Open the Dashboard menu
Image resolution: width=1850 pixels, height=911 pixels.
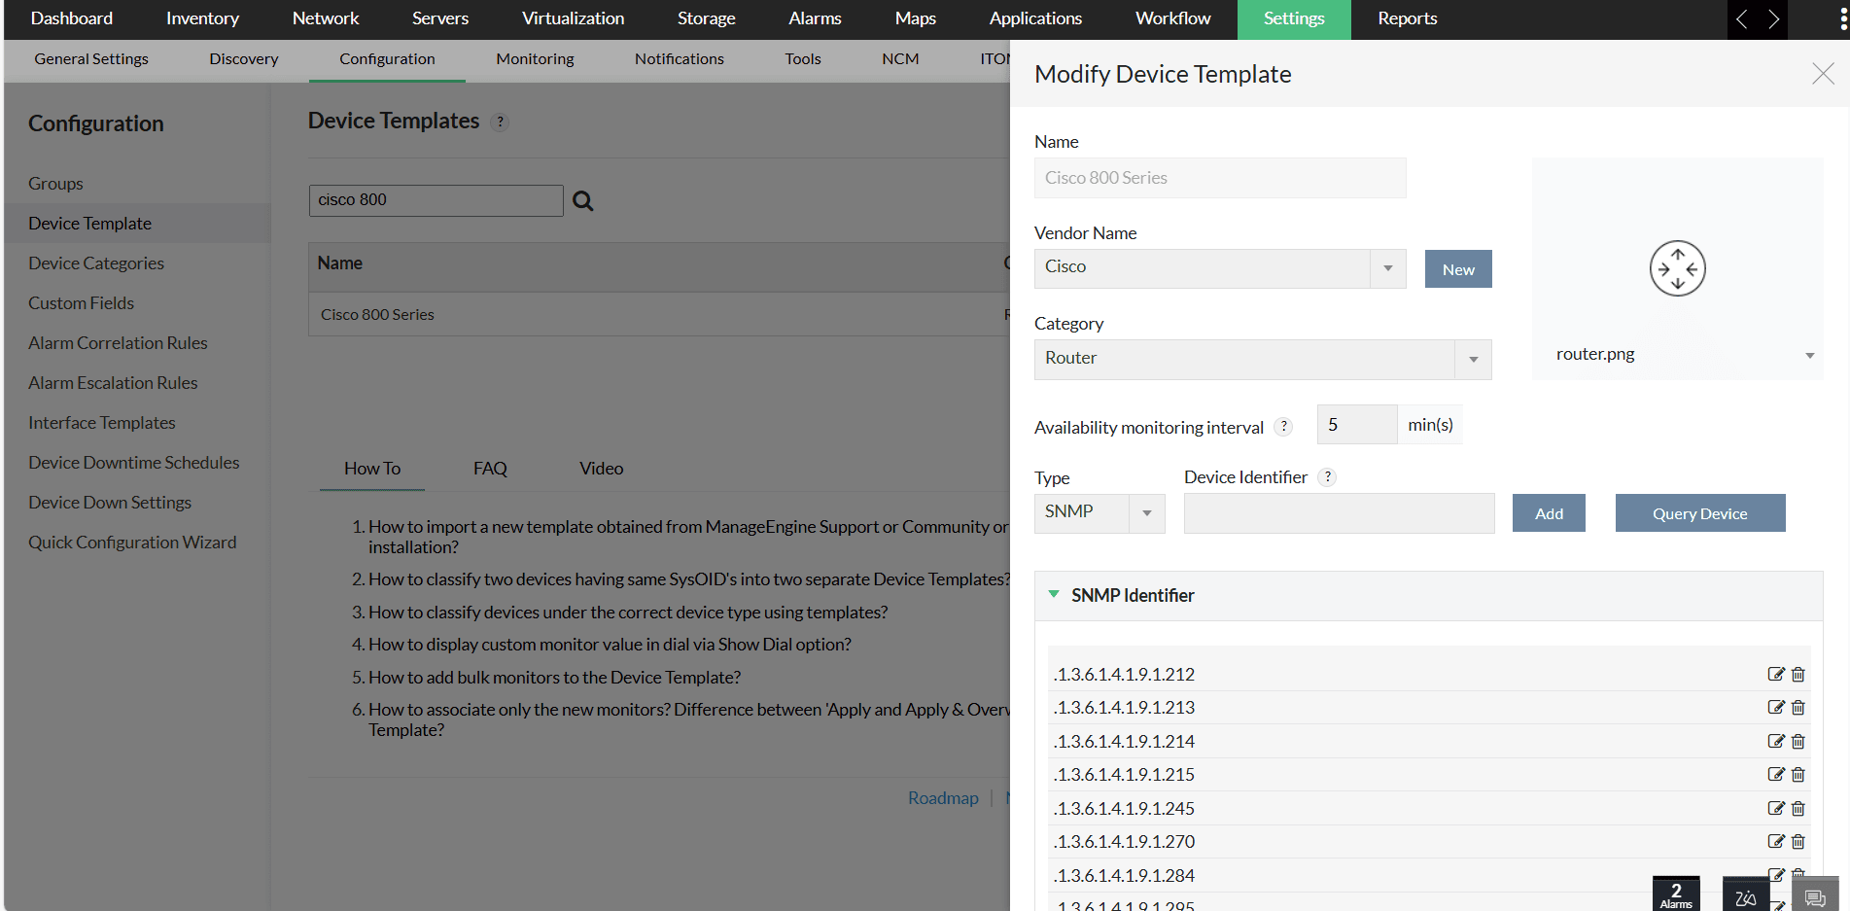72,18
